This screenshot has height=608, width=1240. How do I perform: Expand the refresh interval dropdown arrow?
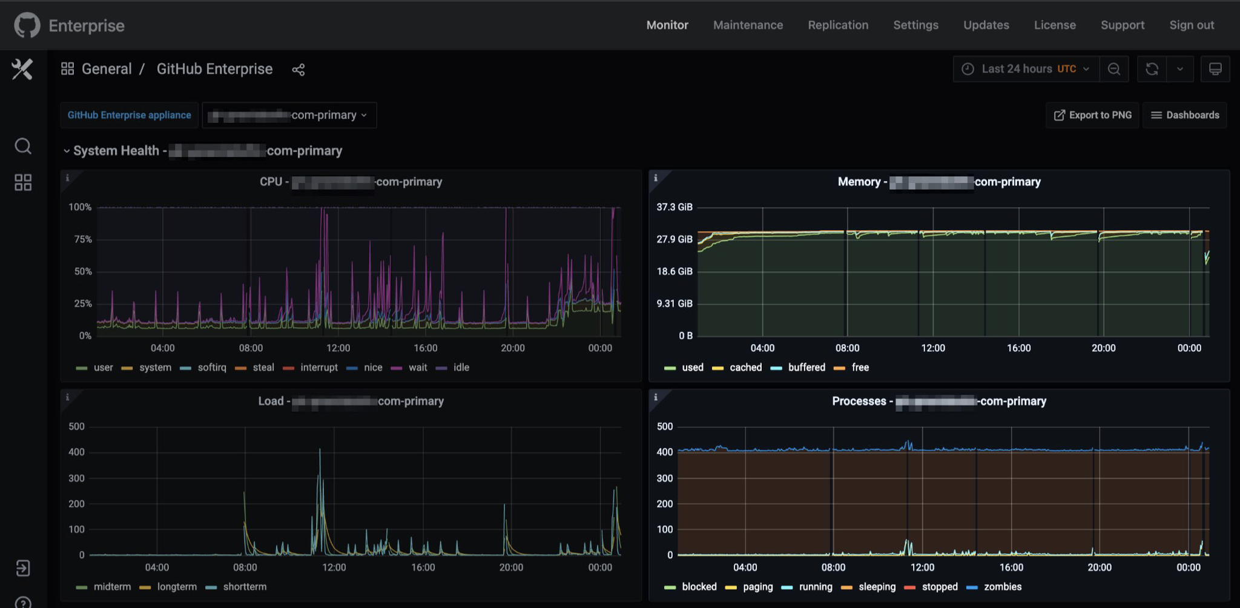pos(1180,69)
